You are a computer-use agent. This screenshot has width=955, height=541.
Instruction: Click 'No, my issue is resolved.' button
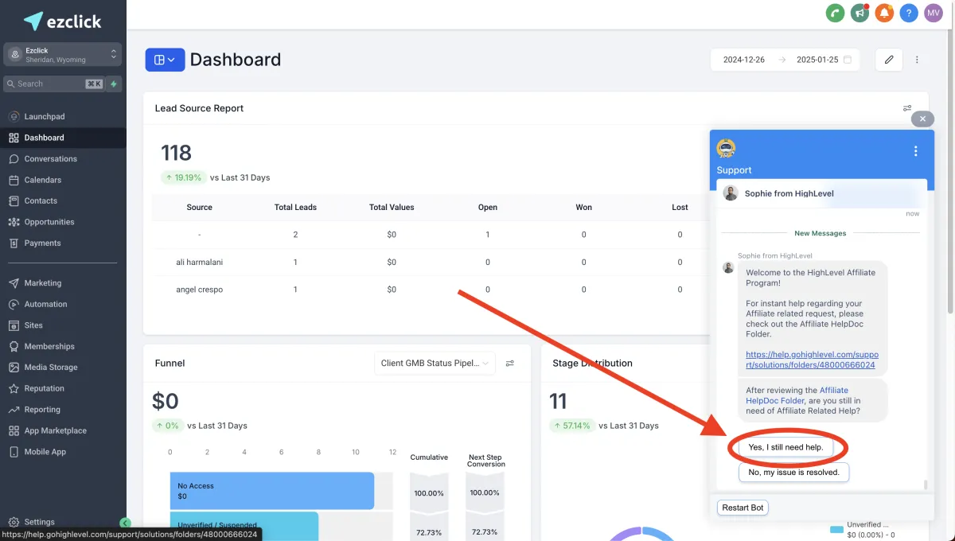pos(793,472)
